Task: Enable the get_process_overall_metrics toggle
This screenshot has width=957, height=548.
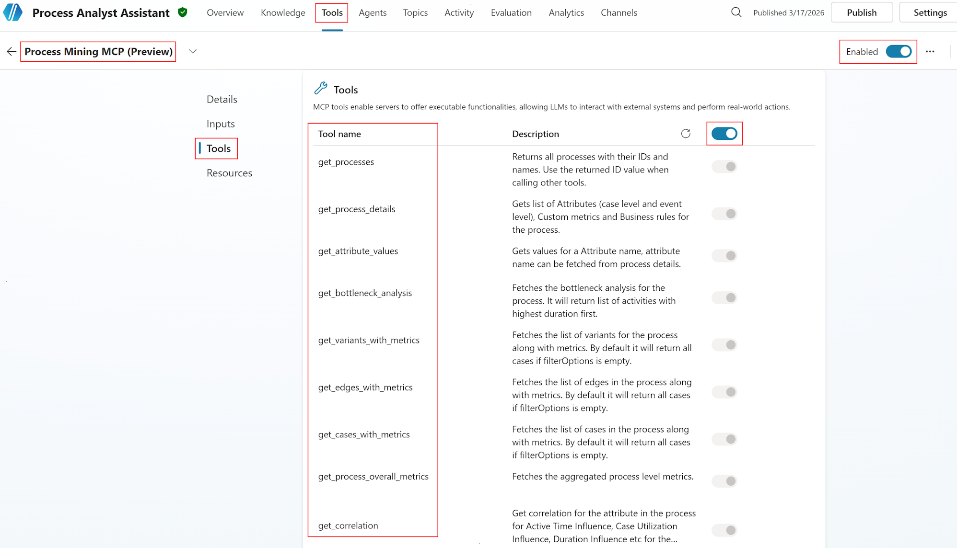Action: 724,481
